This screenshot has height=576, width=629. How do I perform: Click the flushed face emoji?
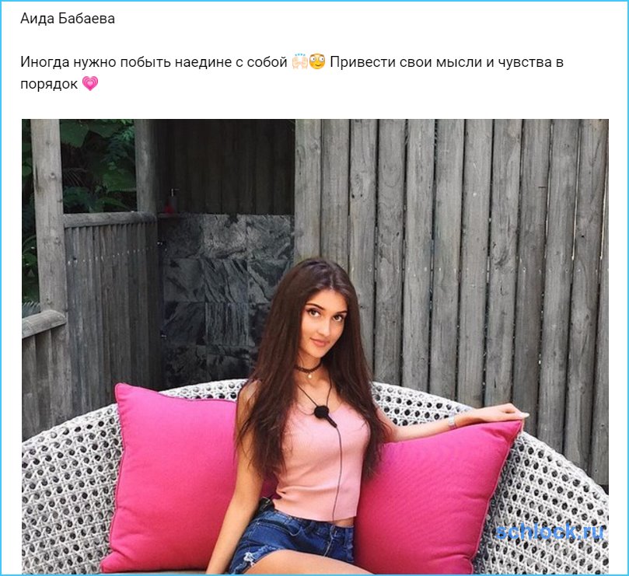click(317, 61)
